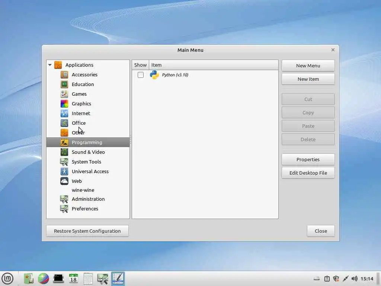Click the Web cloud icon
381x286 pixels.
64,181
